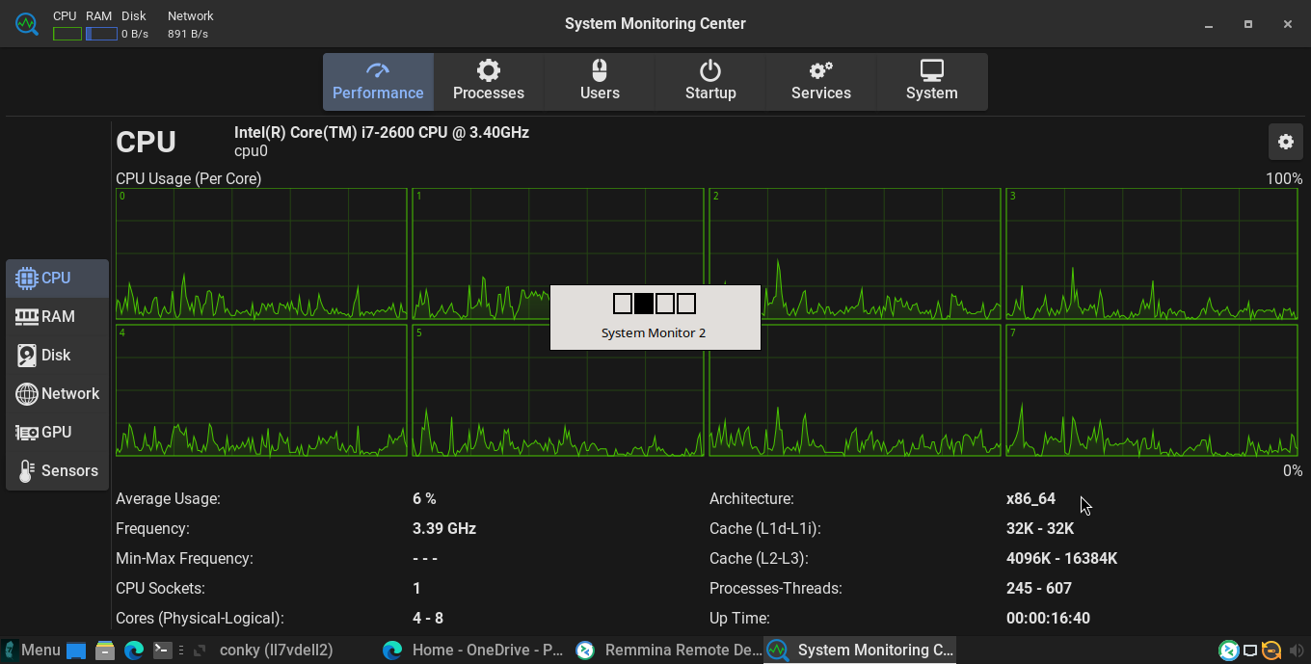
Task: Click the orange update manager tray icon
Action: pos(1271,651)
